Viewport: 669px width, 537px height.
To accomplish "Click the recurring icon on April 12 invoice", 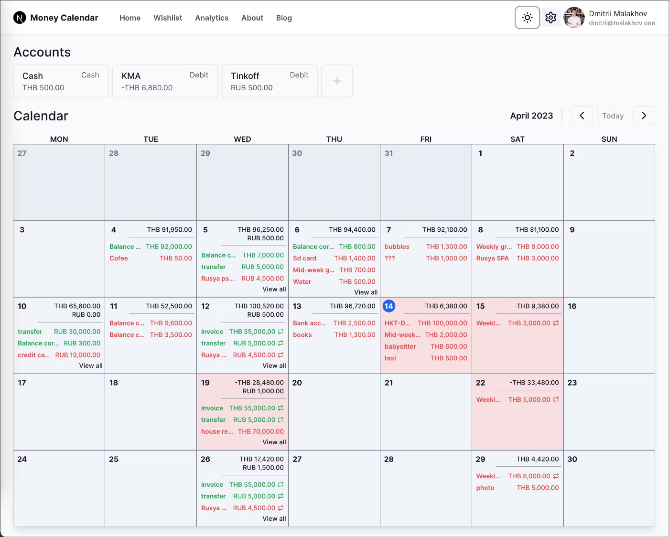I will coord(281,332).
